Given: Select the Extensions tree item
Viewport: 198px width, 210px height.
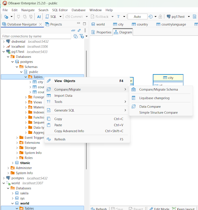Looking at the screenshot, I should (30, 143).
